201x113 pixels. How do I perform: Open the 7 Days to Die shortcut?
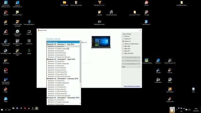[x=170, y=100]
